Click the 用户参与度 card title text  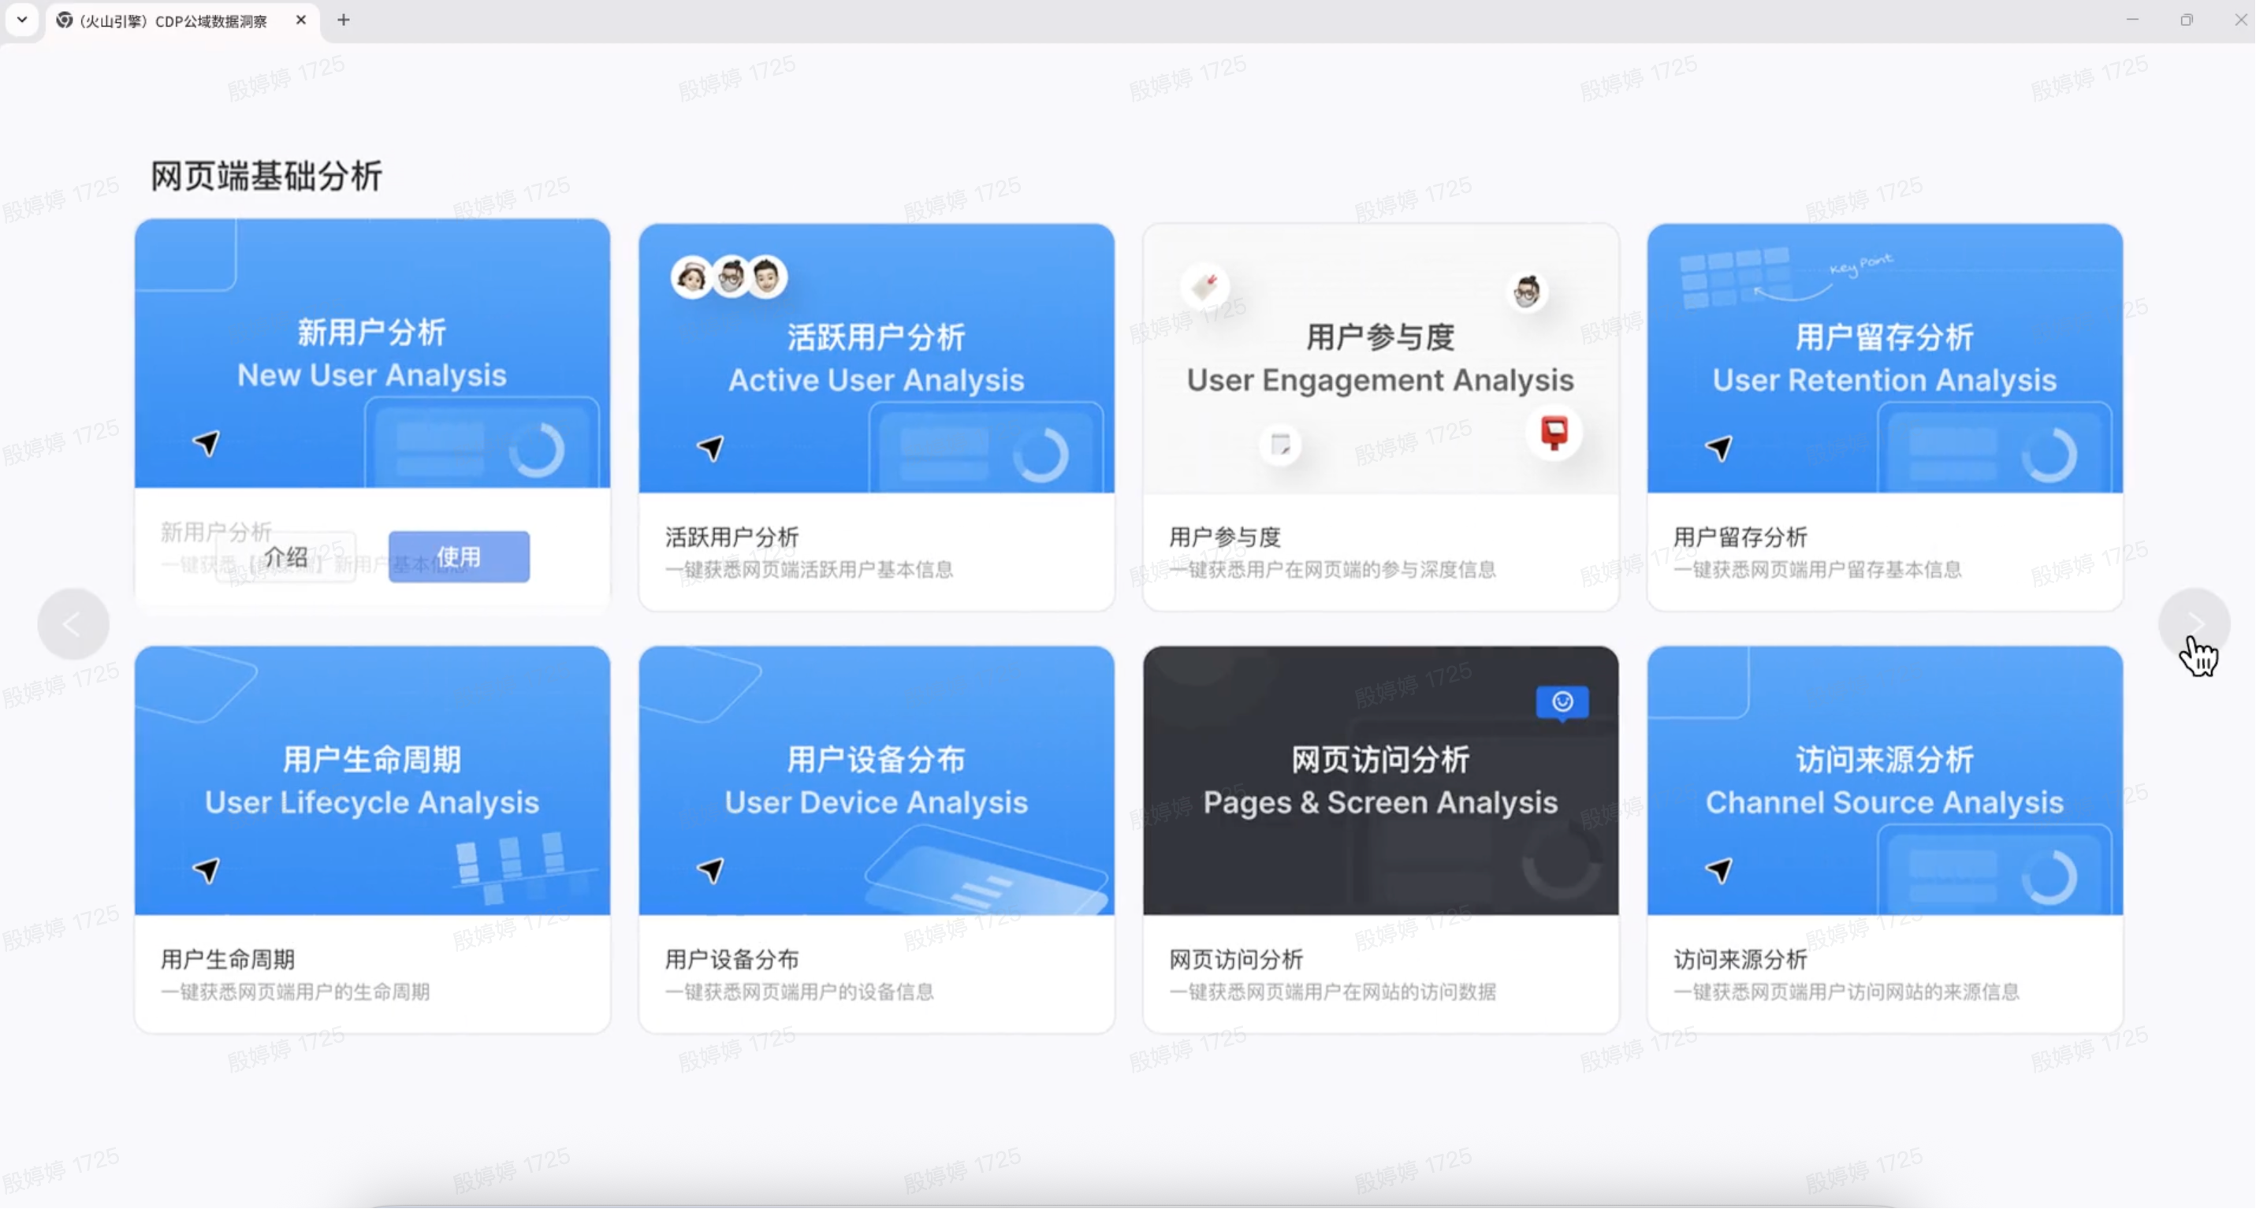click(x=1225, y=537)
